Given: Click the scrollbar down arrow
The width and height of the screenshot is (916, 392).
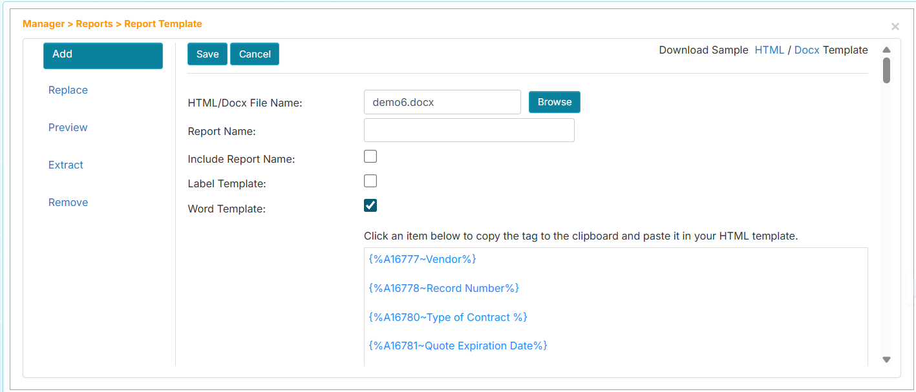Looking at the screenshot, I should pos(886,360).
